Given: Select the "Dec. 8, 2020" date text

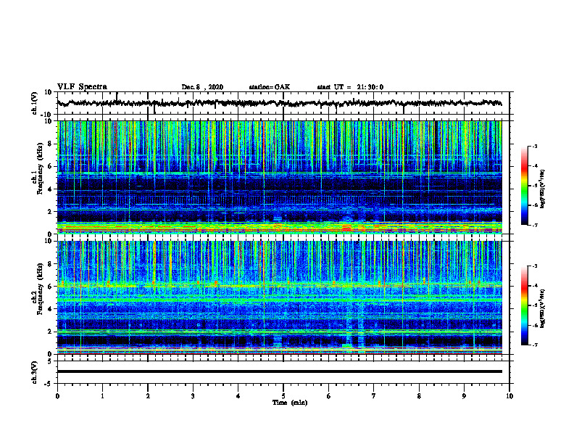Looking at the screenshot, I should click(x=202, y=87).
